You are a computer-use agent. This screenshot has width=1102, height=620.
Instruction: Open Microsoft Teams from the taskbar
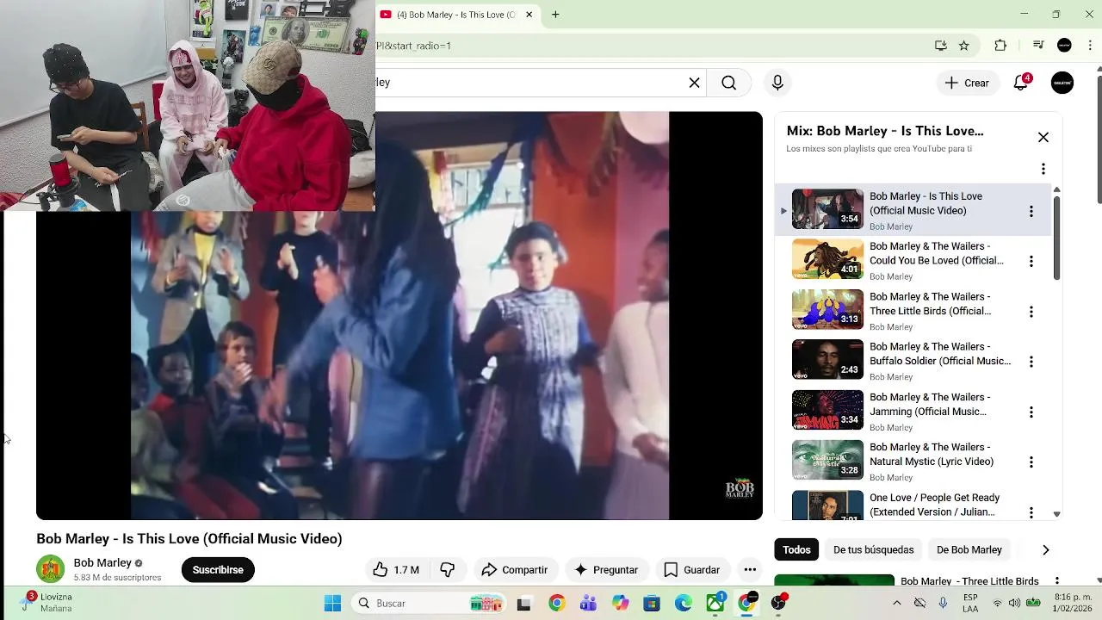pyautogui.click(x=588, y=604)
